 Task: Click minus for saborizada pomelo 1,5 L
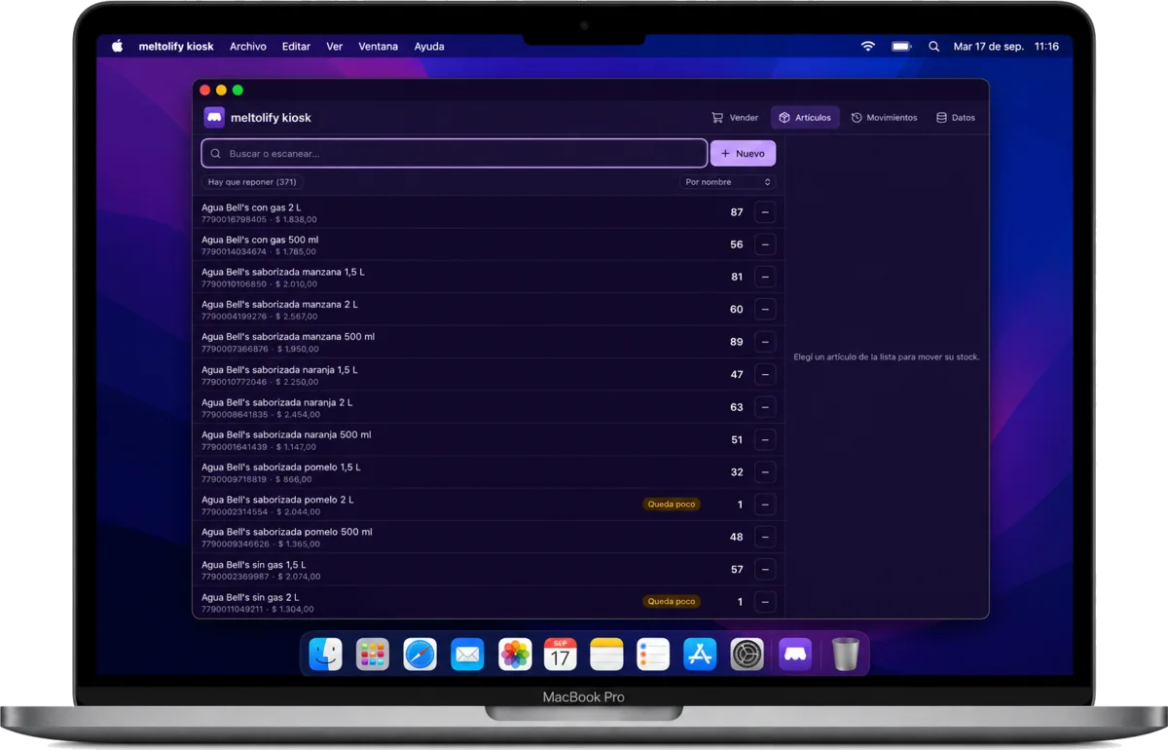click(765, 472)
